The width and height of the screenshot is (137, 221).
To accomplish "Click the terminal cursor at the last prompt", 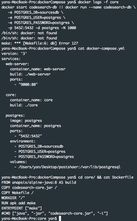I will 60,219.
